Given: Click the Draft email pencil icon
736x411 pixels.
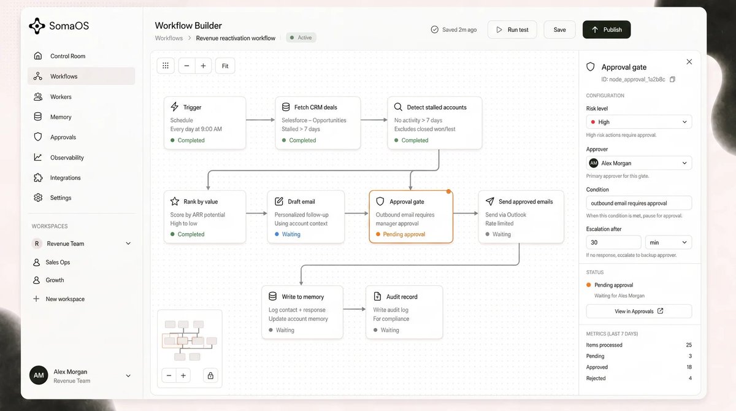Looking at the screenshot, I should [279, 201].
